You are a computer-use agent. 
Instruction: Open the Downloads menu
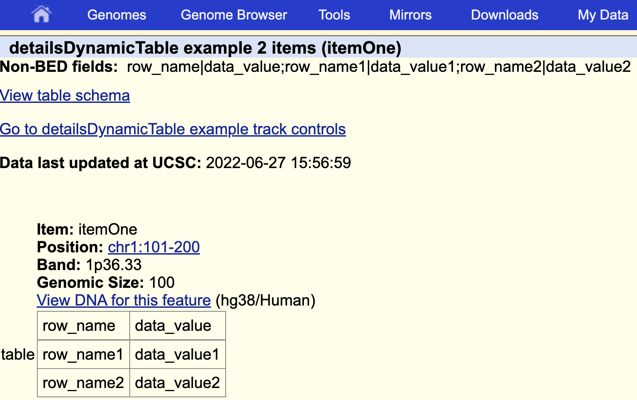point(504,15)
